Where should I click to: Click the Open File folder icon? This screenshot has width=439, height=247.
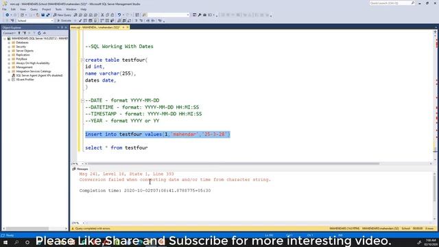(x=38, y=15)
